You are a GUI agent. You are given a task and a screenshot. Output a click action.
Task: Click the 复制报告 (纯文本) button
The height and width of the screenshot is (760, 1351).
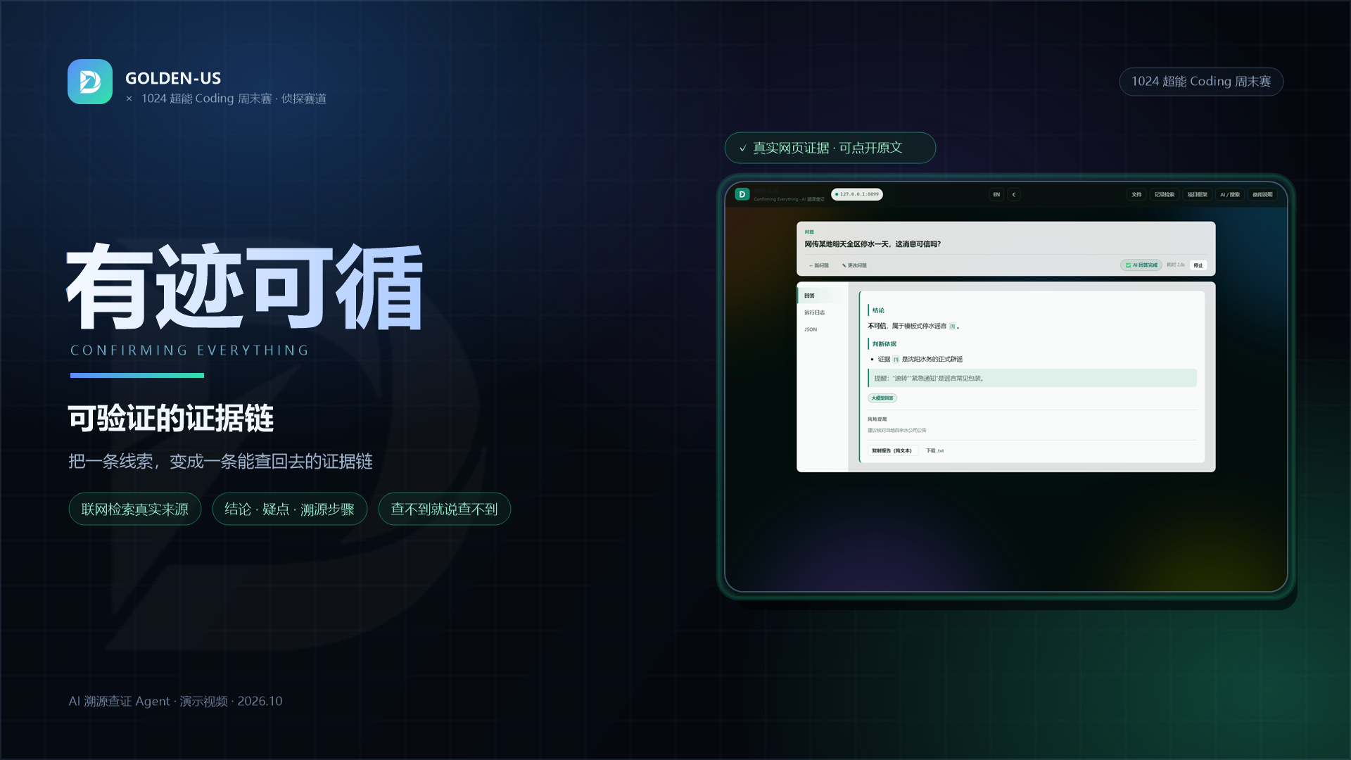click(x=892, y=450)
